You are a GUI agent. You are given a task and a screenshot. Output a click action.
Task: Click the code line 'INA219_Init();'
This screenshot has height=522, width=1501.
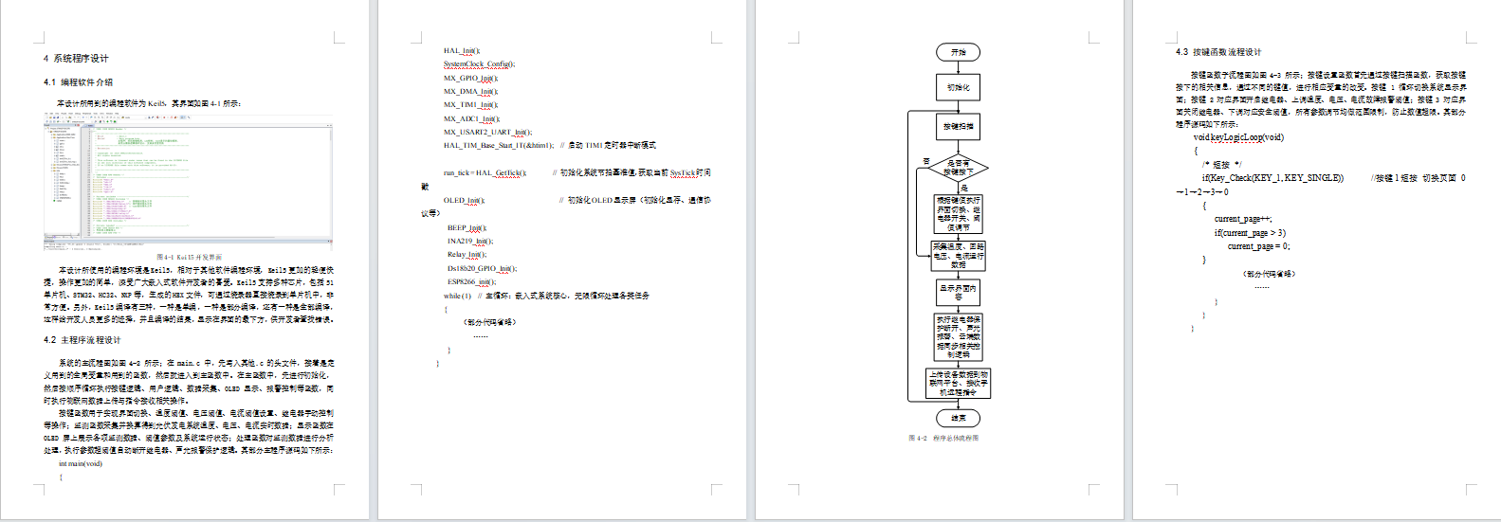[470, 242]
